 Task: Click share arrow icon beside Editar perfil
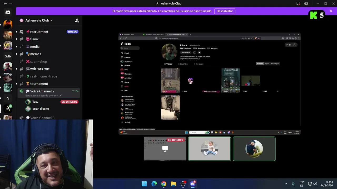pos(199,52)
